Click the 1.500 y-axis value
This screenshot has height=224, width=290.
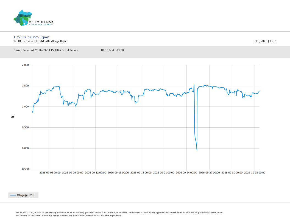tap(25, 86)
